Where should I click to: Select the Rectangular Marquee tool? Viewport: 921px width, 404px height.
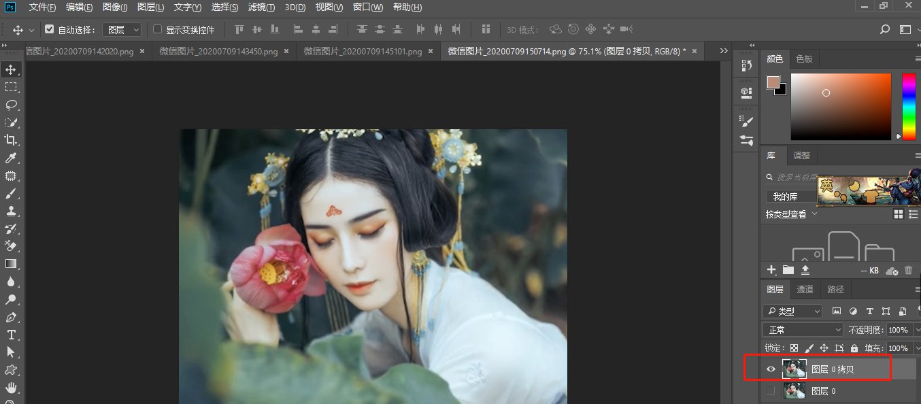11,87
